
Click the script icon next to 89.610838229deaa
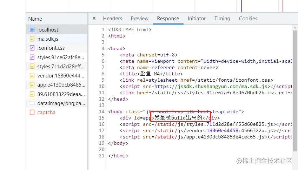[32, 94]
